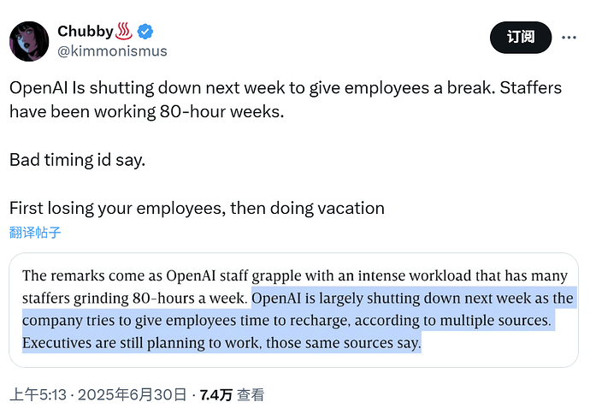Open the three-dot more options menu

click(x=569, y=38)
